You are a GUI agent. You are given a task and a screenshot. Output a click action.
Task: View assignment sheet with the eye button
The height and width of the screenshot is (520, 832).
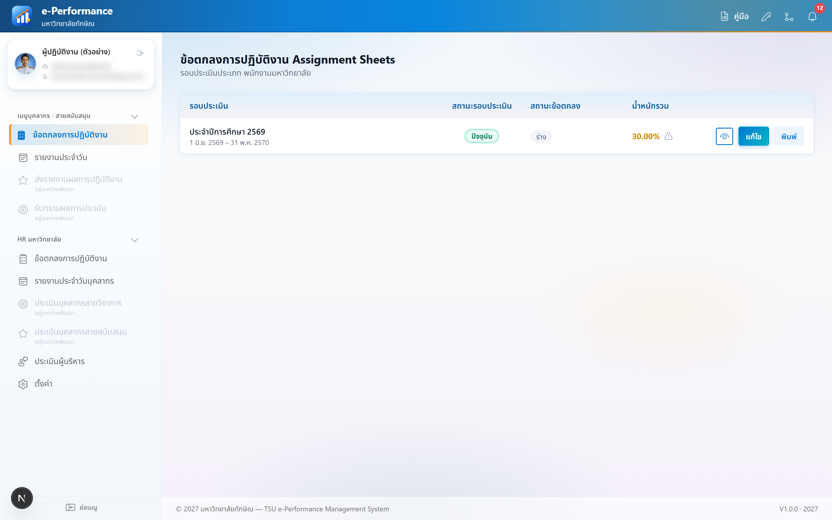point(725,136)
